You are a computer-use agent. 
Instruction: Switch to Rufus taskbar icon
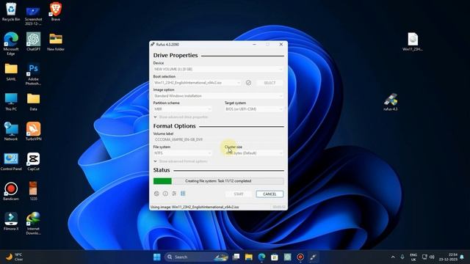click(x=314, y=257)
